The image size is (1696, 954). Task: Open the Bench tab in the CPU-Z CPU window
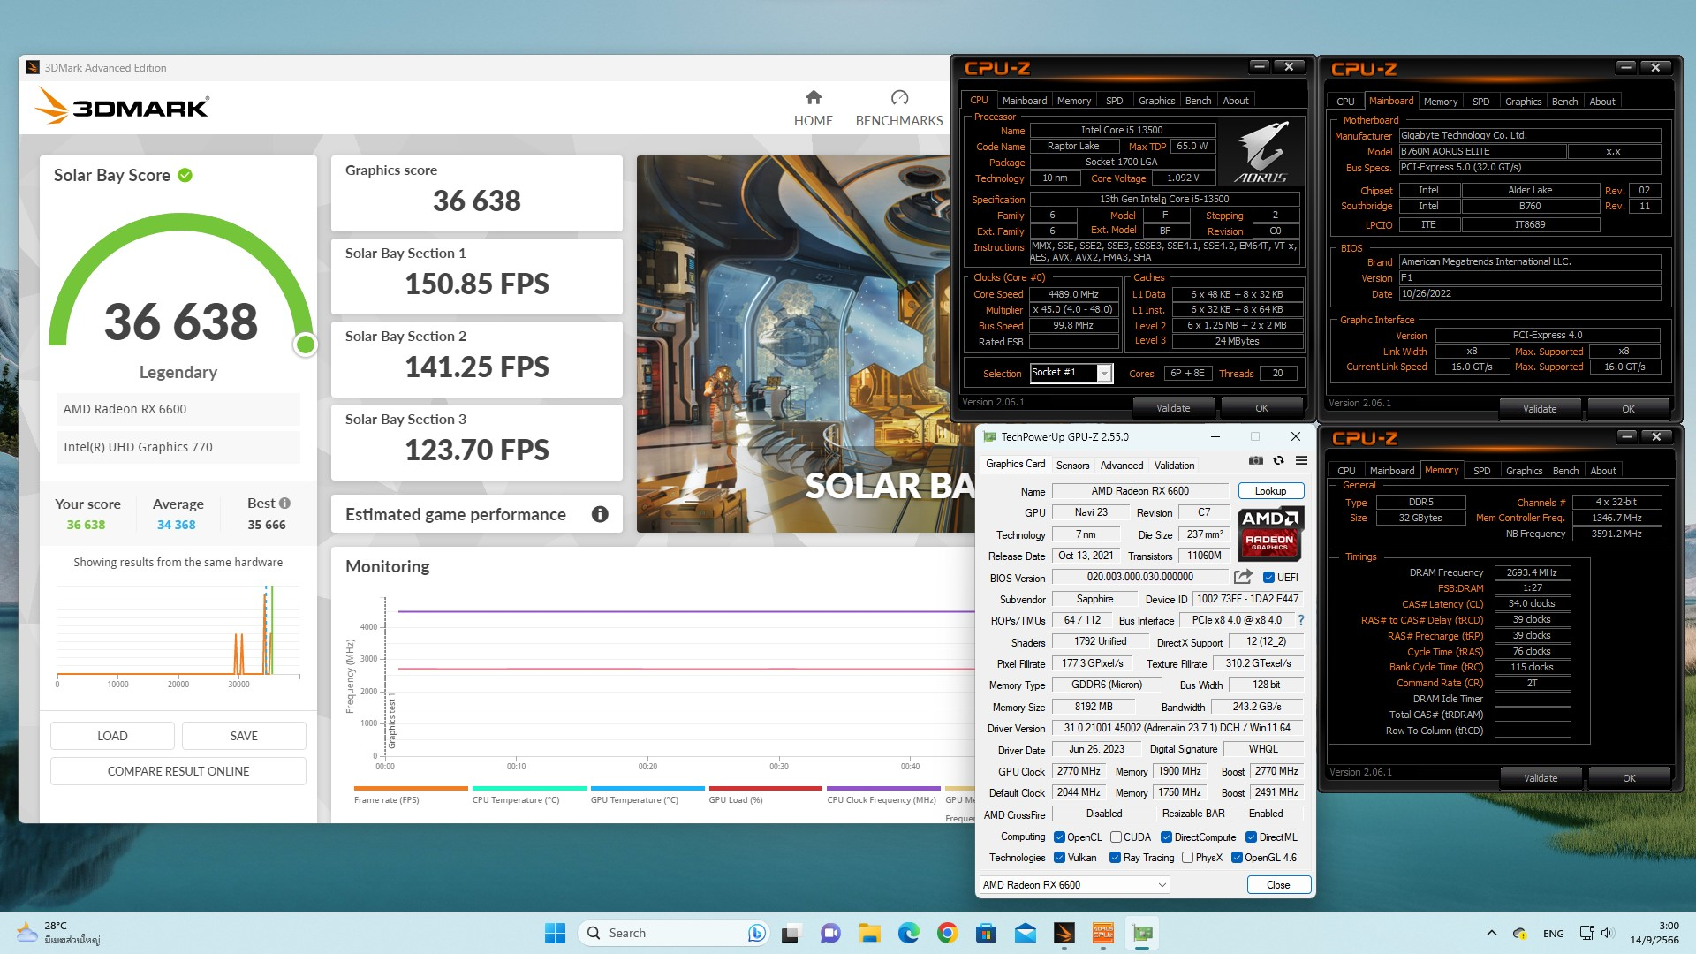point(1198,101)
